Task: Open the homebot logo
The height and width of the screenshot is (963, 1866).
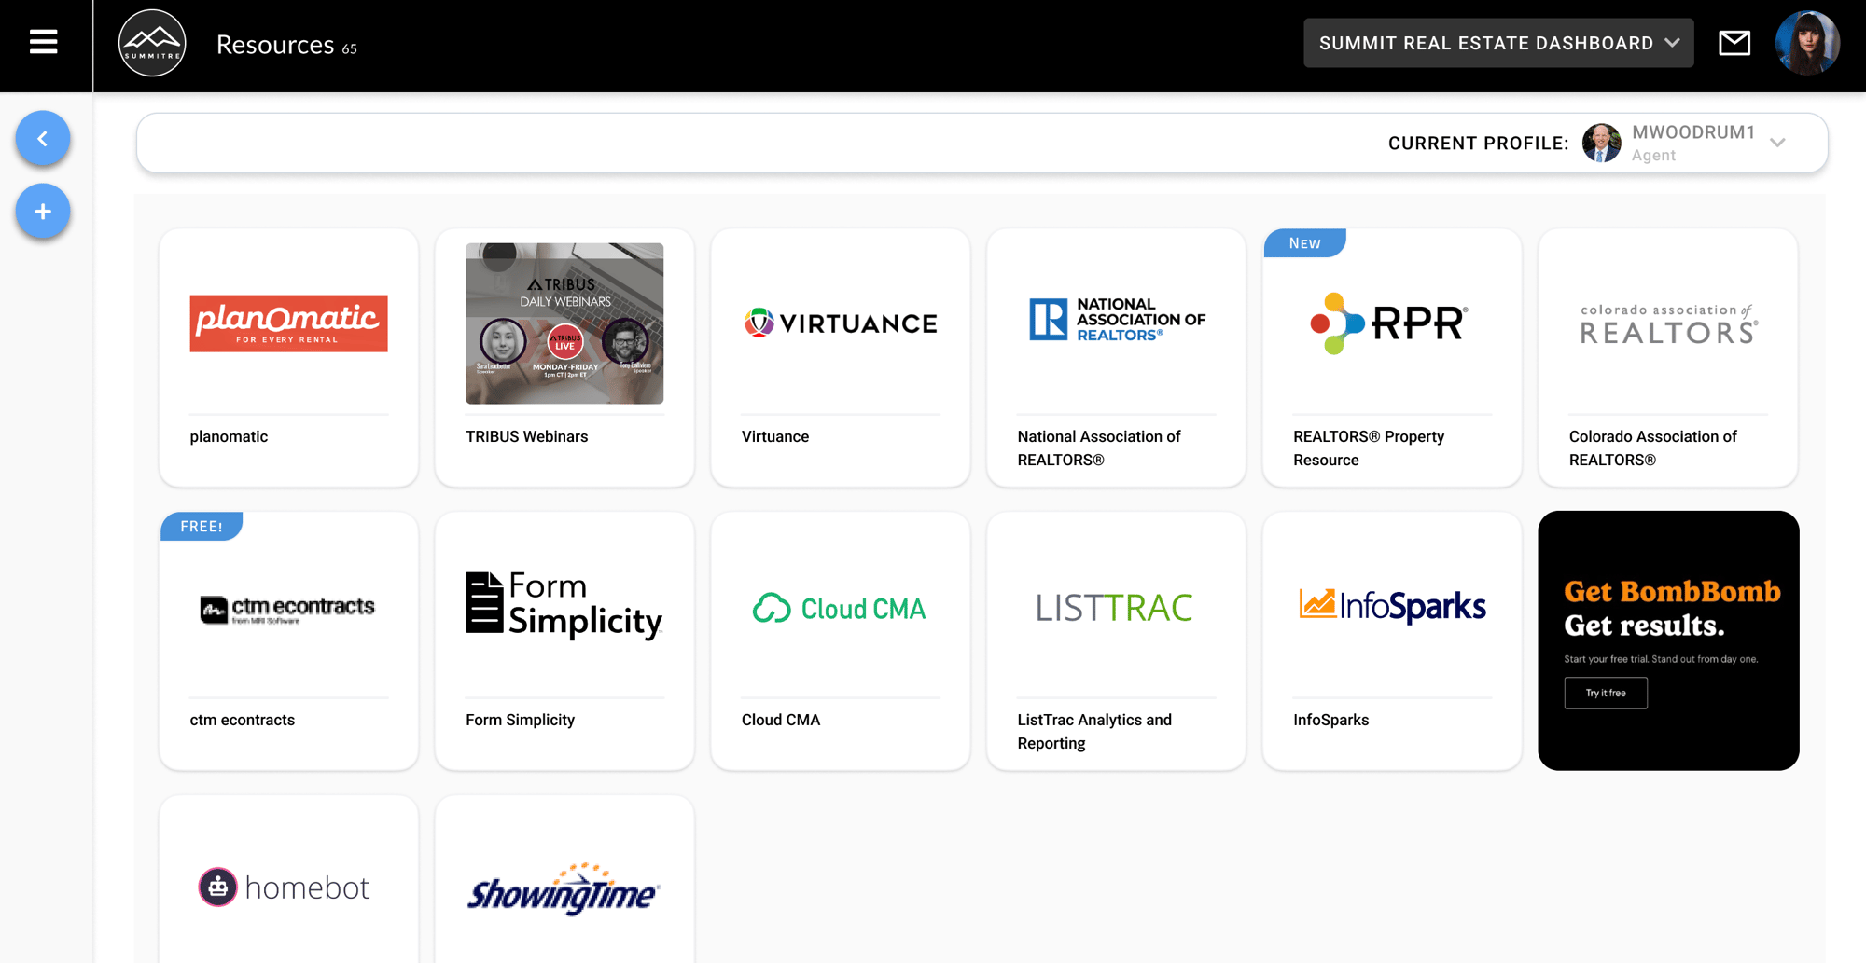Action: tap(285, 887)
